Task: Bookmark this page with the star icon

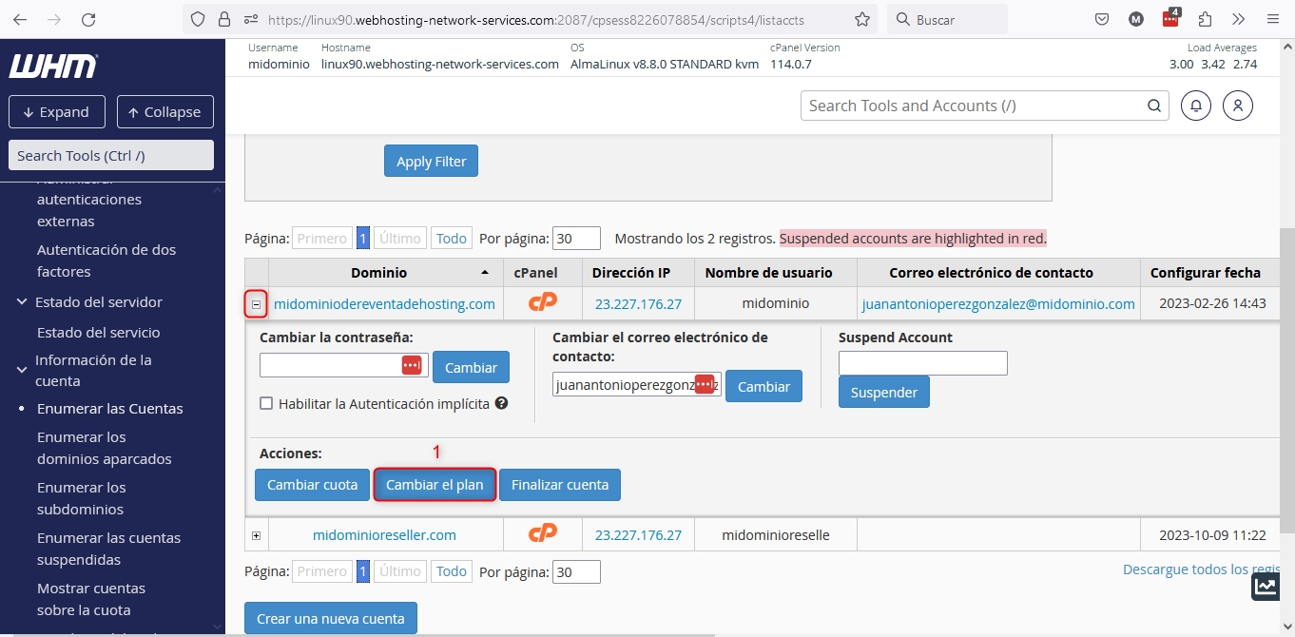Action: (861, 19)
